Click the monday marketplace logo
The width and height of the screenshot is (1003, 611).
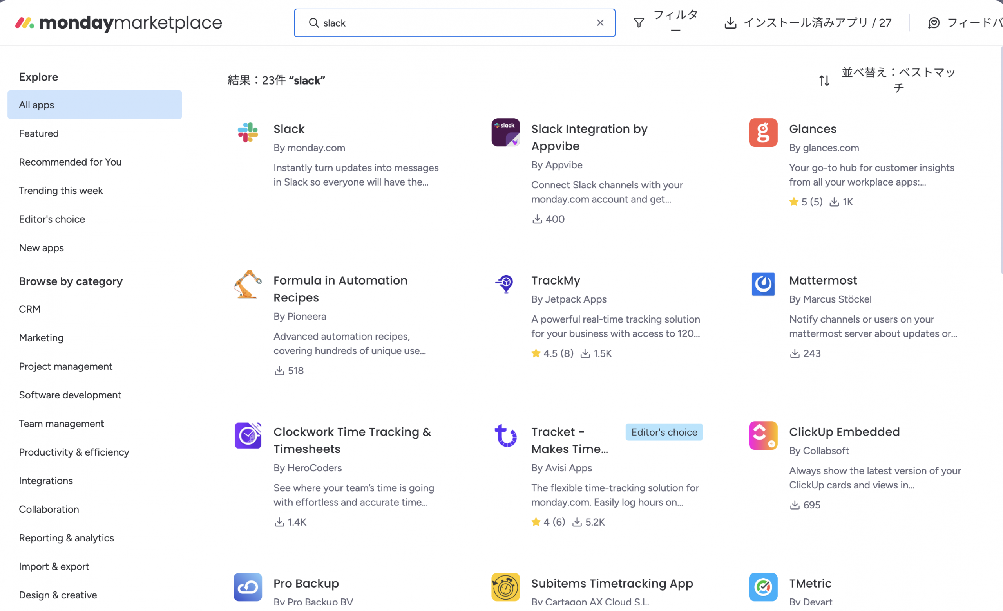click(118, 23)
